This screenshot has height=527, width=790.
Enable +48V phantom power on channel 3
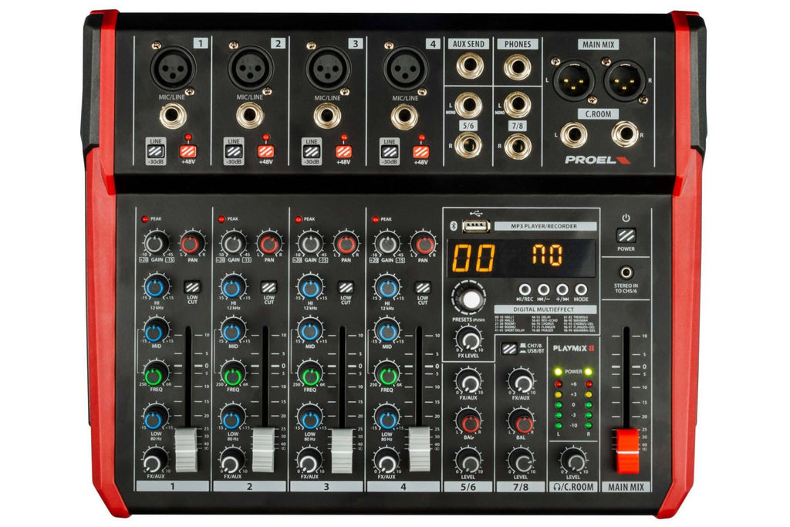click(343, 151)
